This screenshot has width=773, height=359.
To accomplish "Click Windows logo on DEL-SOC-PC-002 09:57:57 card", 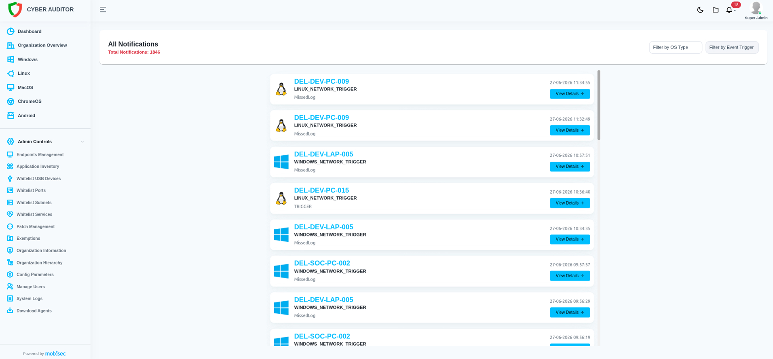I will [x=281, y=271].
